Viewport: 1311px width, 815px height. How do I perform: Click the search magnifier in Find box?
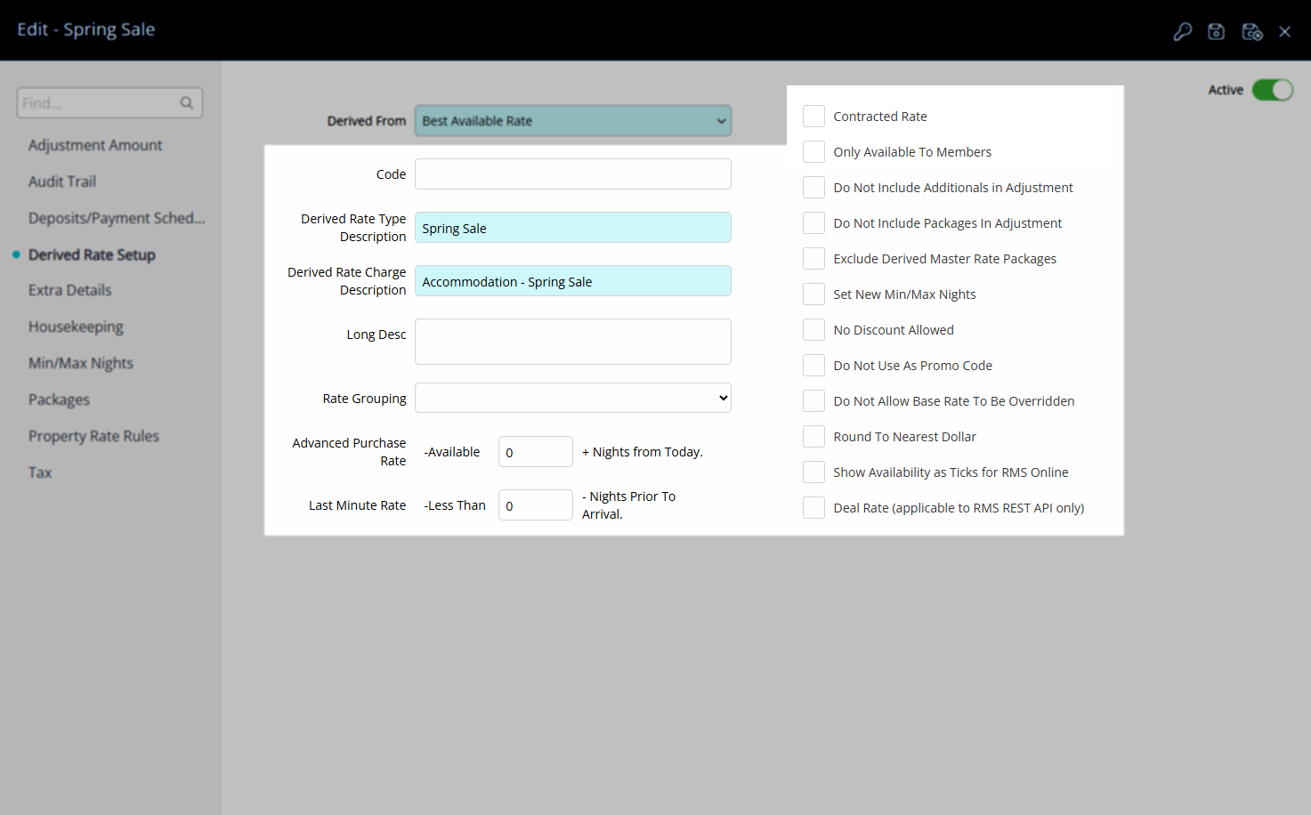click(187, 103)
